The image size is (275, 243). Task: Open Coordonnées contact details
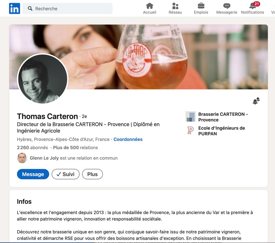point(128,139)
